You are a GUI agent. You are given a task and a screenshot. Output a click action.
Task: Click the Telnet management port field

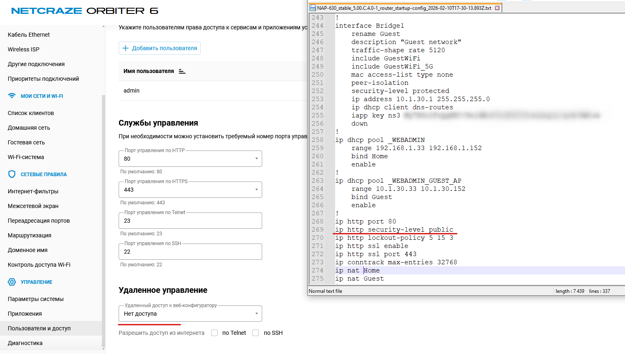tap(190, 221)
